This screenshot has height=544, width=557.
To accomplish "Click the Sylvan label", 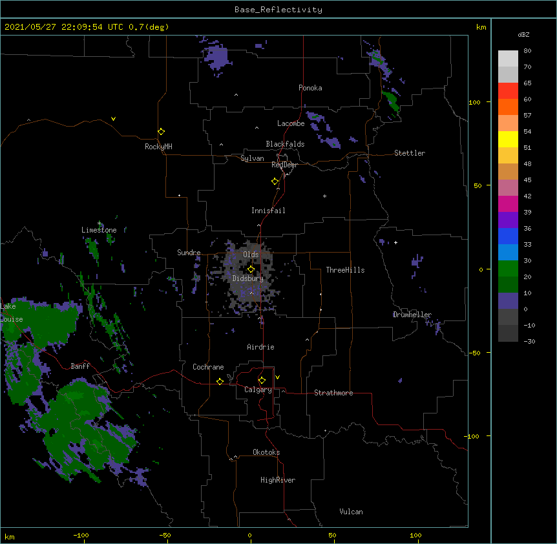I will click(x=252, y=158).
